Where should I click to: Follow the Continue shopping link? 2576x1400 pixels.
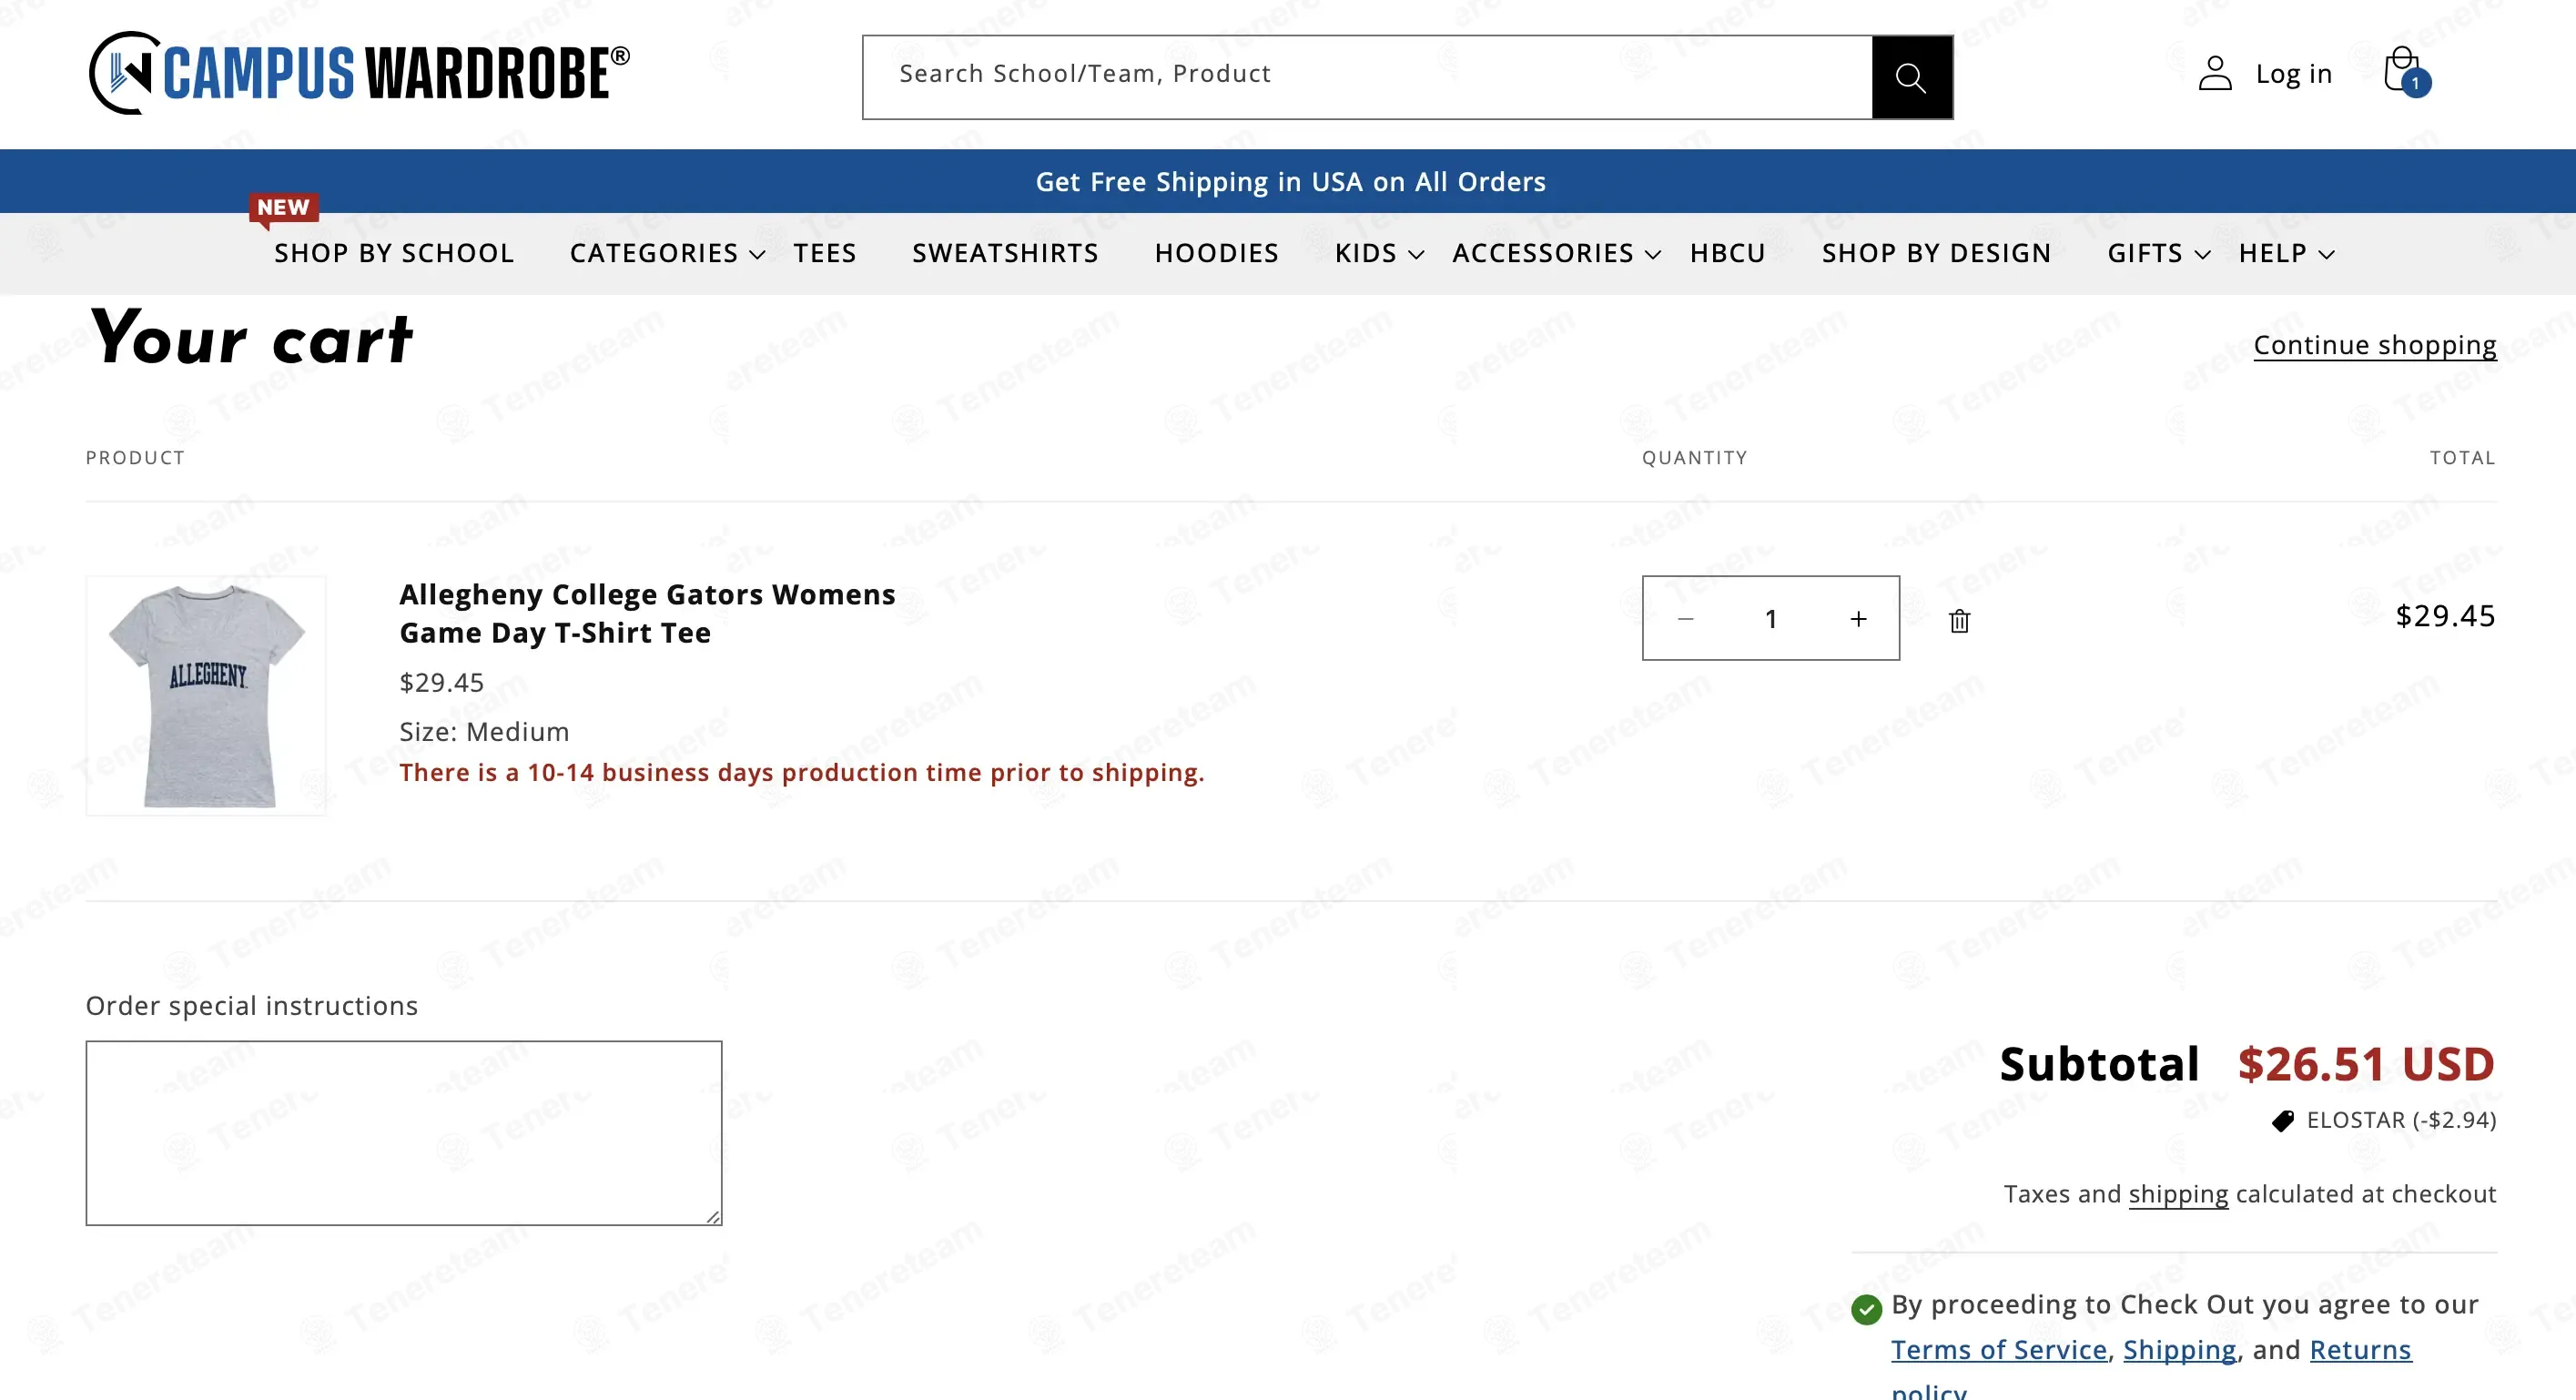click(x=2374, y=345)
